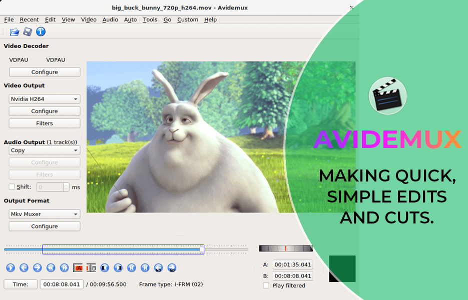
Task: Expand the audio output Copy dropdown
Action: 45,150
